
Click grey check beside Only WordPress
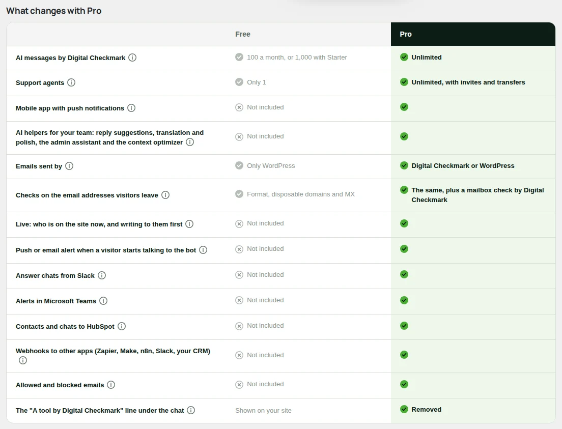pos(239,165)
